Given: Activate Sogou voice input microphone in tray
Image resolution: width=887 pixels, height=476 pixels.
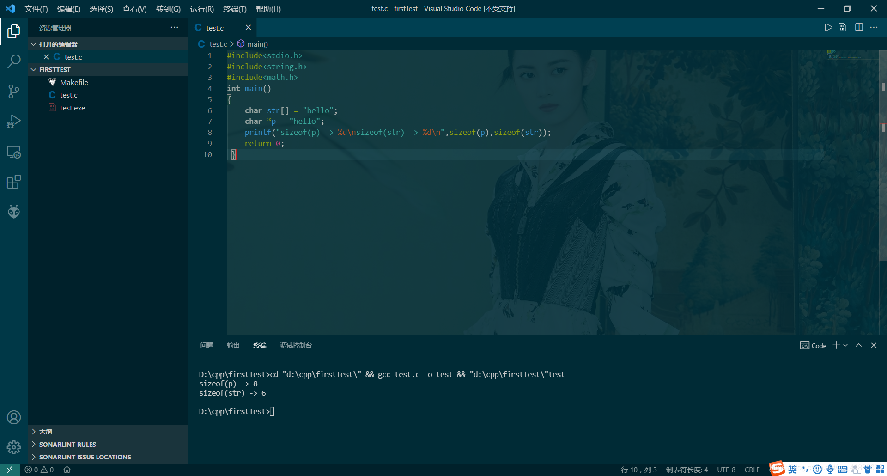Looking at the screenshot, I should 829,470.
